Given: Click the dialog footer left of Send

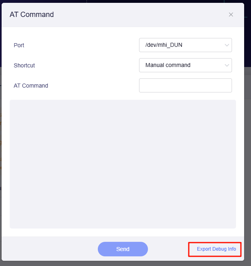Looking at the screenshot, I should tap(49, 249).
